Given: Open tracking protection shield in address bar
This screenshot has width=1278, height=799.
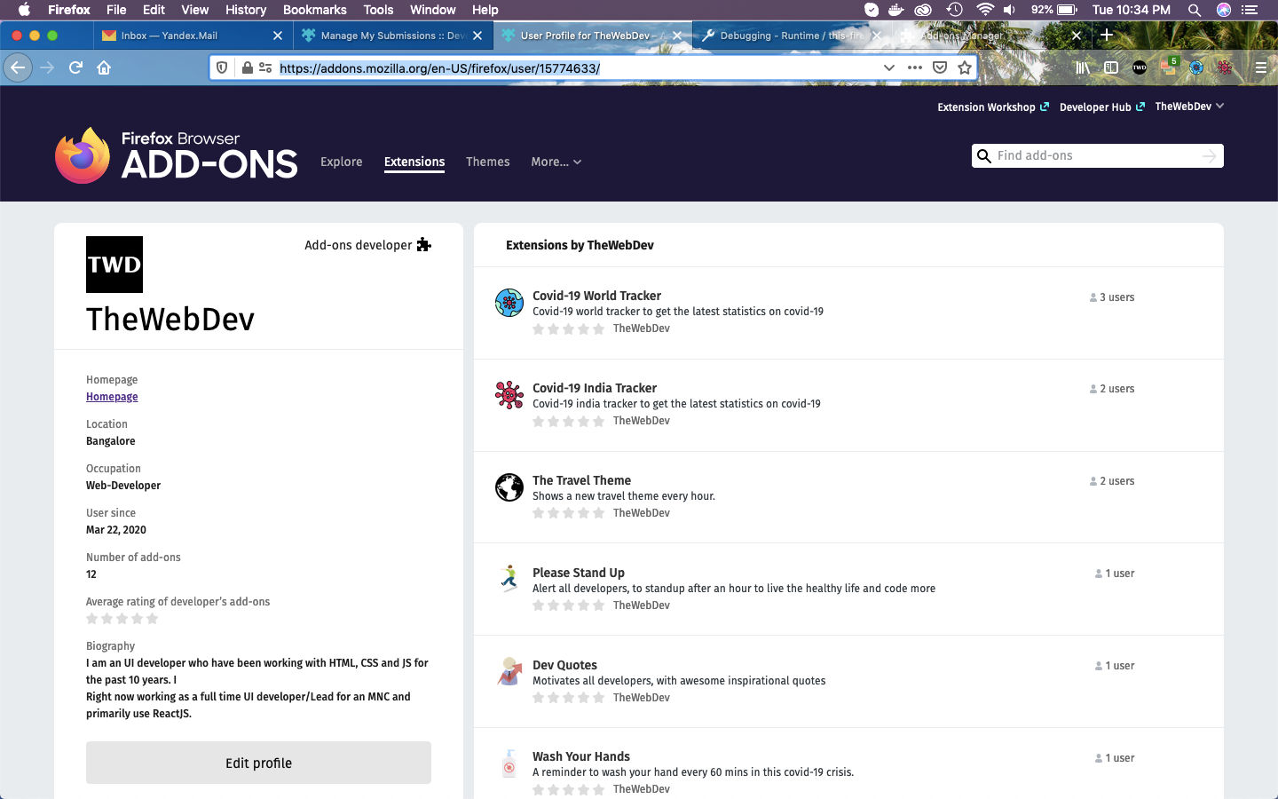Looking at the screenshot, I should (x=223, y=67).
